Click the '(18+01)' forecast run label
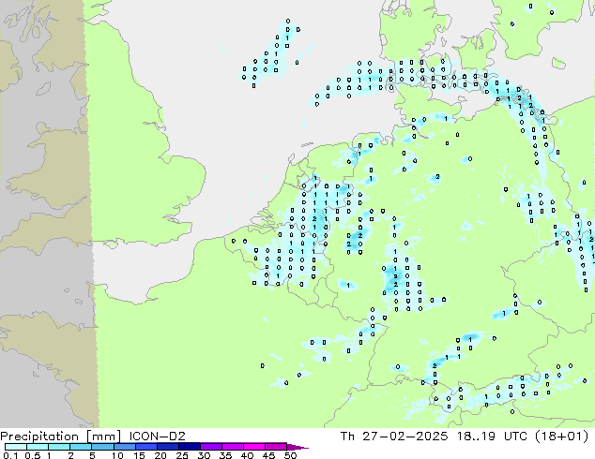Viewport: 595px width, 459px height. (x=561, y=437)
